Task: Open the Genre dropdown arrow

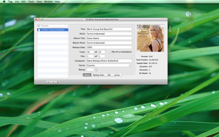Action: point(131,65)
